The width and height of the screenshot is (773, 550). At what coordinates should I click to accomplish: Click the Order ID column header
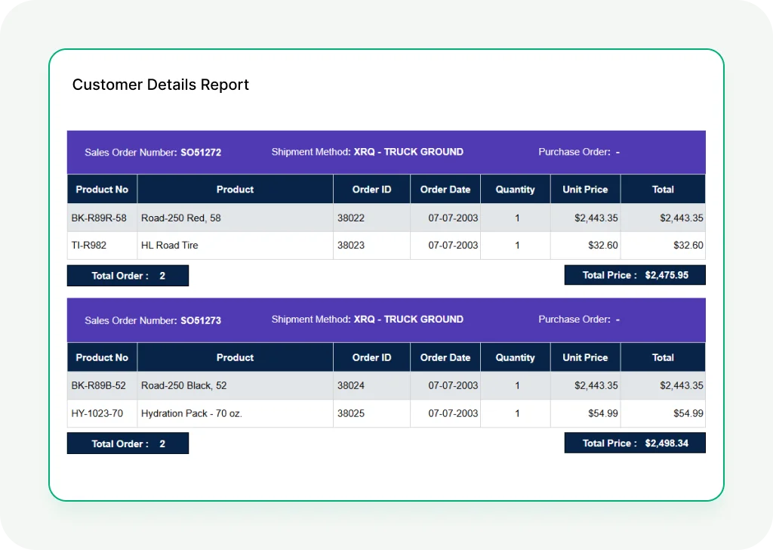[x=371, y=189]
